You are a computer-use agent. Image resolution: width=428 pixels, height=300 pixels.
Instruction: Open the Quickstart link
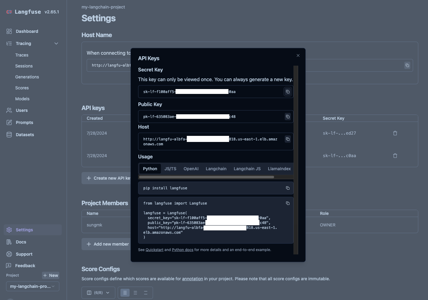[155, 250]
